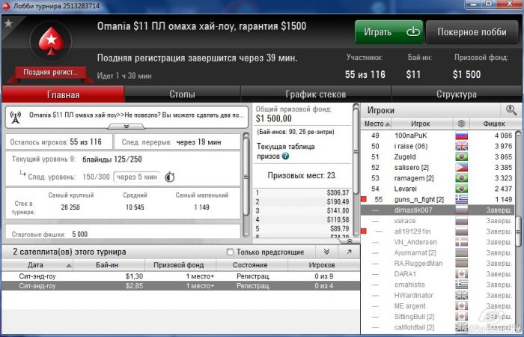This screenshot has height=337, width=524.
Task: Click prize table vertical scrollbar
Action: click(x=356, y=151)
